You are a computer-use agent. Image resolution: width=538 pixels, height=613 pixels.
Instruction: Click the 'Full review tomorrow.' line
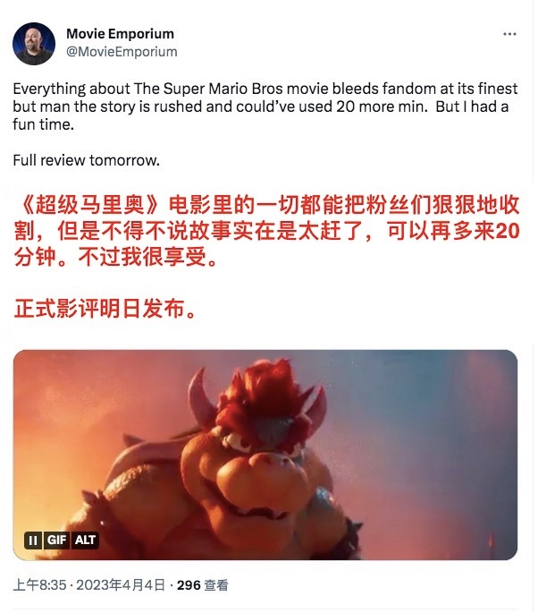pos(87,160)
